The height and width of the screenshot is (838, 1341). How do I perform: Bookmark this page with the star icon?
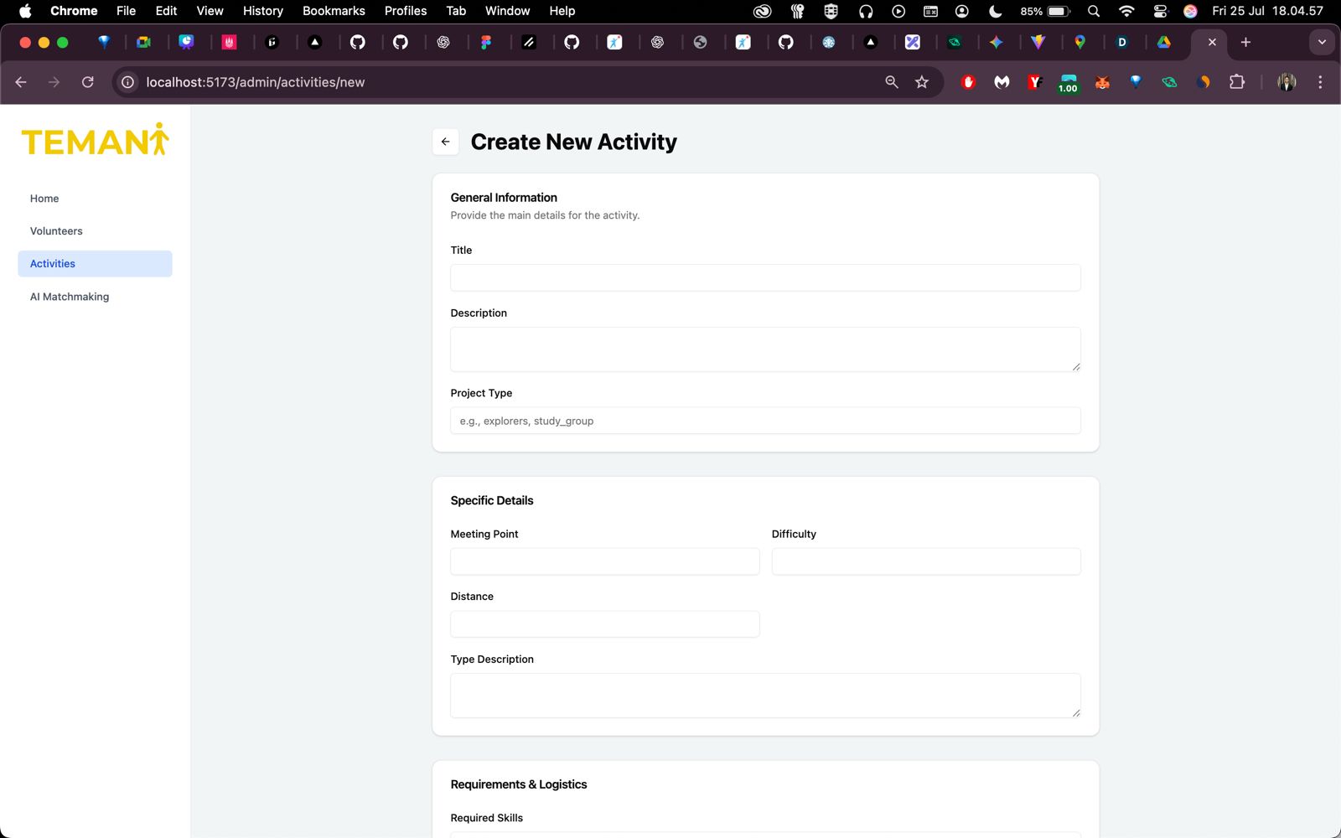(922, 82)
